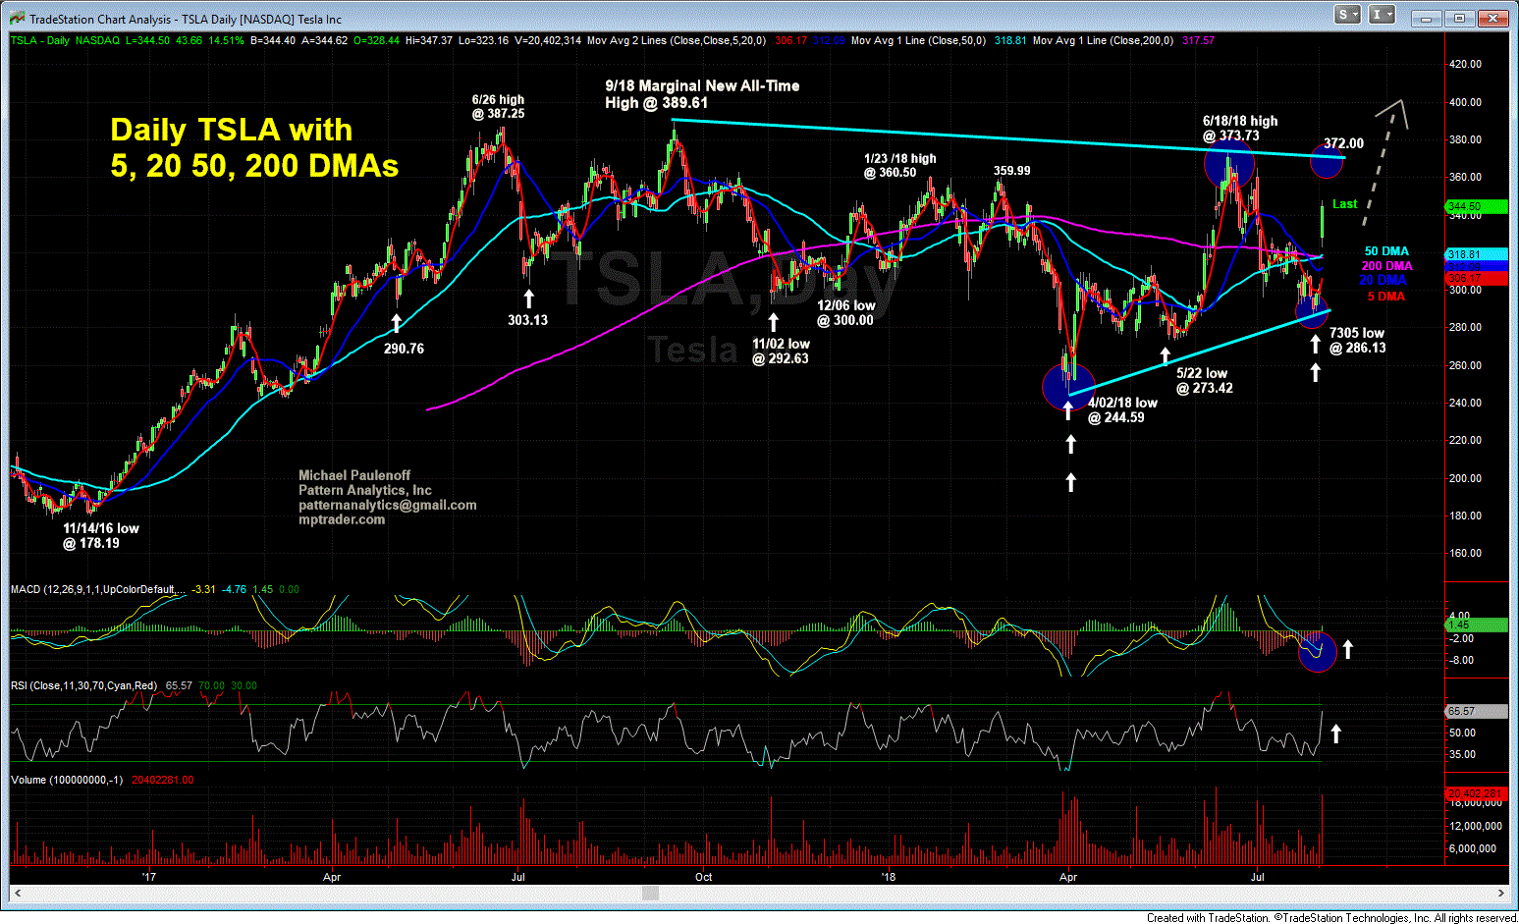Click the '372.00' target price text
This screenshot has width=1519, height=924.
tap(1343, 143)
